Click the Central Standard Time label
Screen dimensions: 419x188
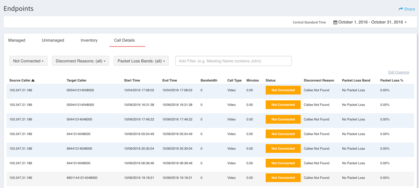[x=309, y=22]
